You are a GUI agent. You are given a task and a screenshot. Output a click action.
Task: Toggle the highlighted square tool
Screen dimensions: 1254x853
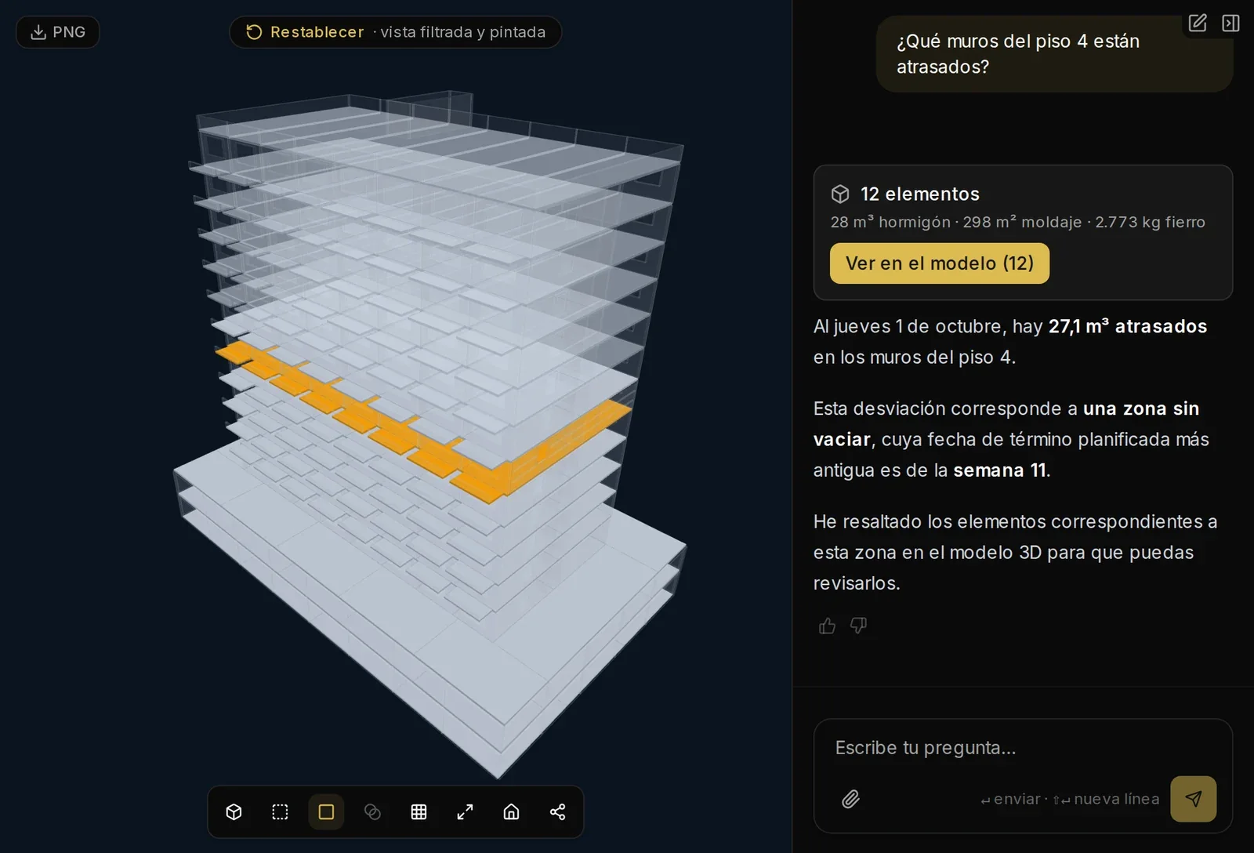(x=326, y=812)
